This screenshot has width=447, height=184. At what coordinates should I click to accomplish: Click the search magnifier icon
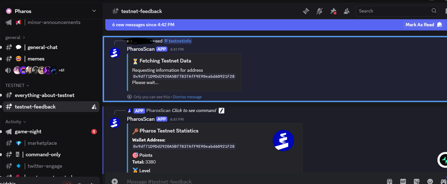click(x=434, y=11)
